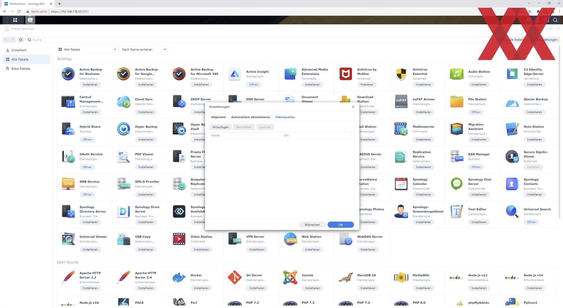Click the OAuth Service icon
The height and width of the screenshot is (308, 563).
[x=68, y=157]
